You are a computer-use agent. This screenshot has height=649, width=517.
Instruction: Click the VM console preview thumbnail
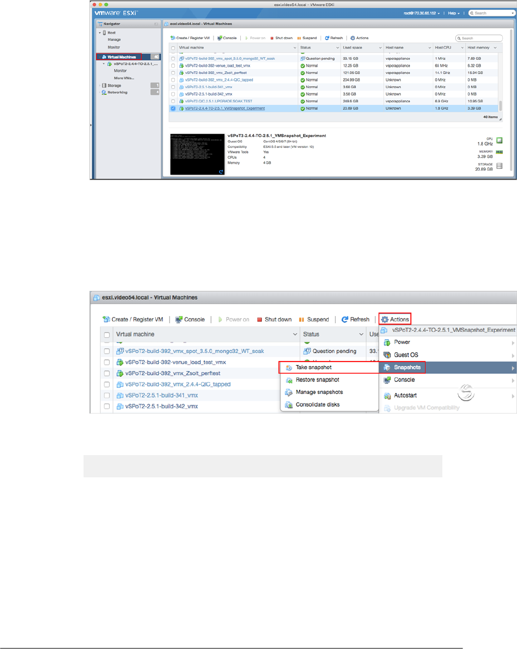click(198, 154)
